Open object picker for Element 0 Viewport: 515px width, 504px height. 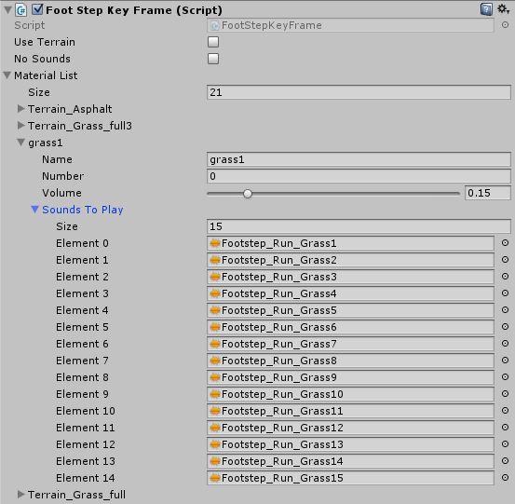pos(505,243)
